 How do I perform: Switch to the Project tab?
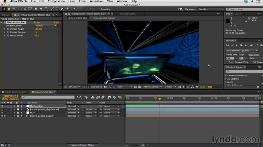click(6, 15)
